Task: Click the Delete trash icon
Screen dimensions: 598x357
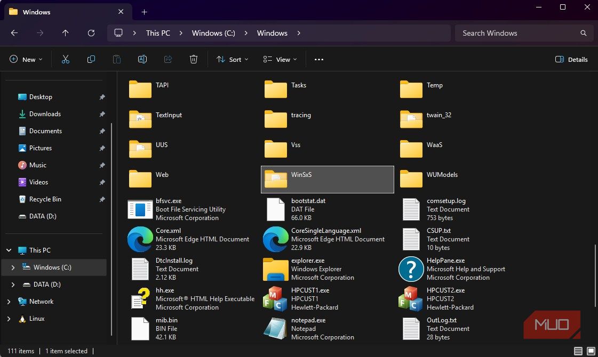Action: (x=193, y=60)
